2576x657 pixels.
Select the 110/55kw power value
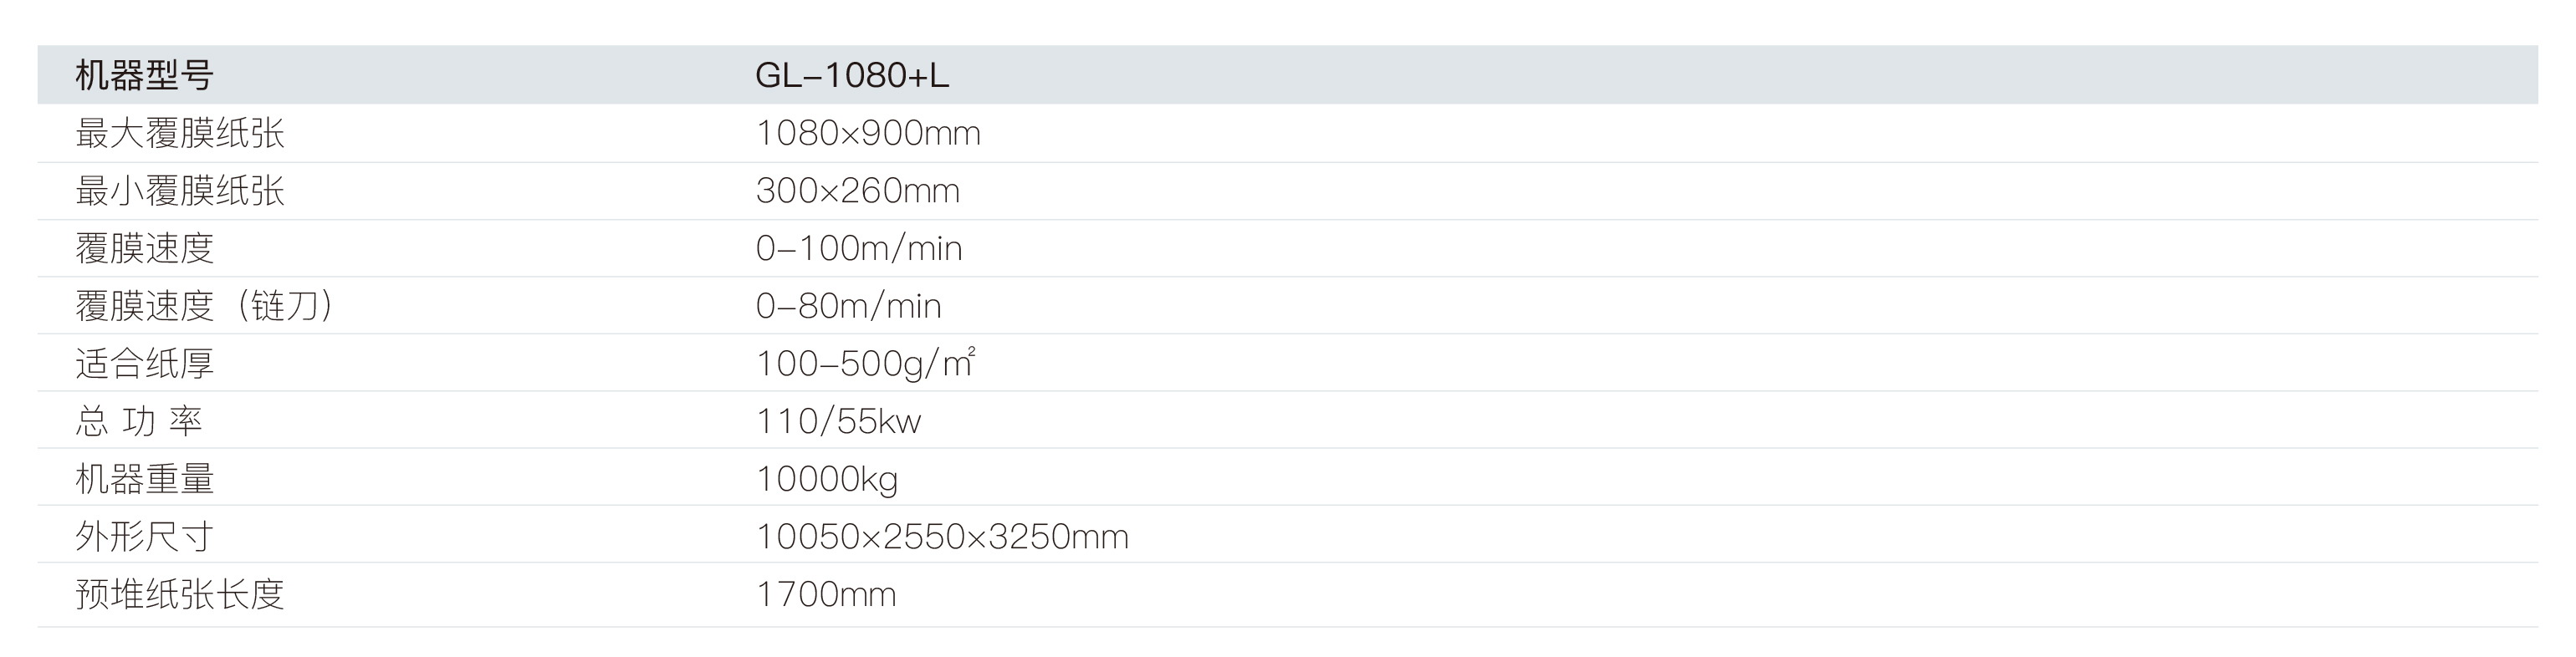click(x=838, y=422)
